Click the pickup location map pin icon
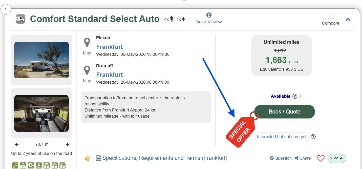The width and height of the screenshot is (362, 169). pos(87,42)
